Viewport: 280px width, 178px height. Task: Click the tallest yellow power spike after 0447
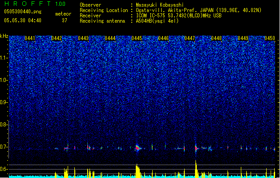coord(196,169)
